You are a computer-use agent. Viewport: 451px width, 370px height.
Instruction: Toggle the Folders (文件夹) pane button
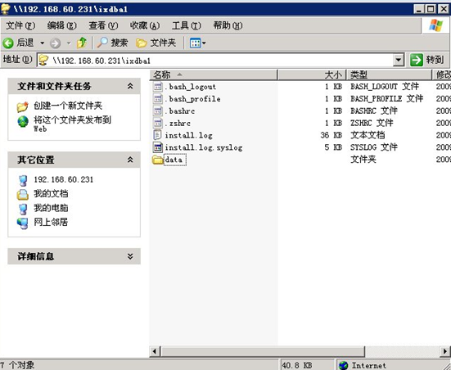click(156, 43)
